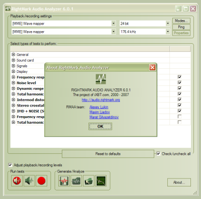Expand the General tree node

(x=14, y=54)
